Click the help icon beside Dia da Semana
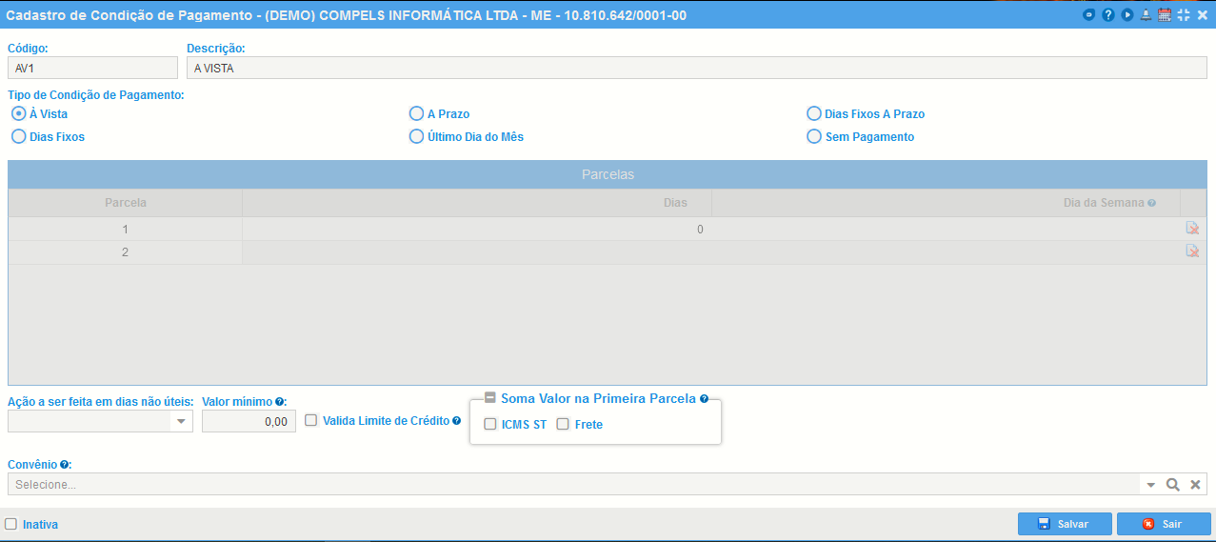1216x542 pixels. click(x=1152, y=203)
